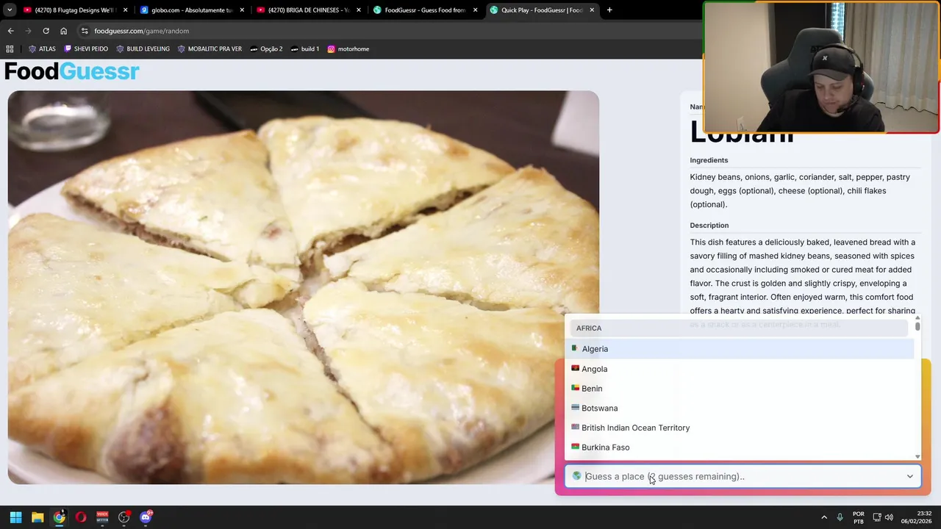Close the 8 Flugtag Designs tab
Screen dimensions: 941x529
coord(126,10)
